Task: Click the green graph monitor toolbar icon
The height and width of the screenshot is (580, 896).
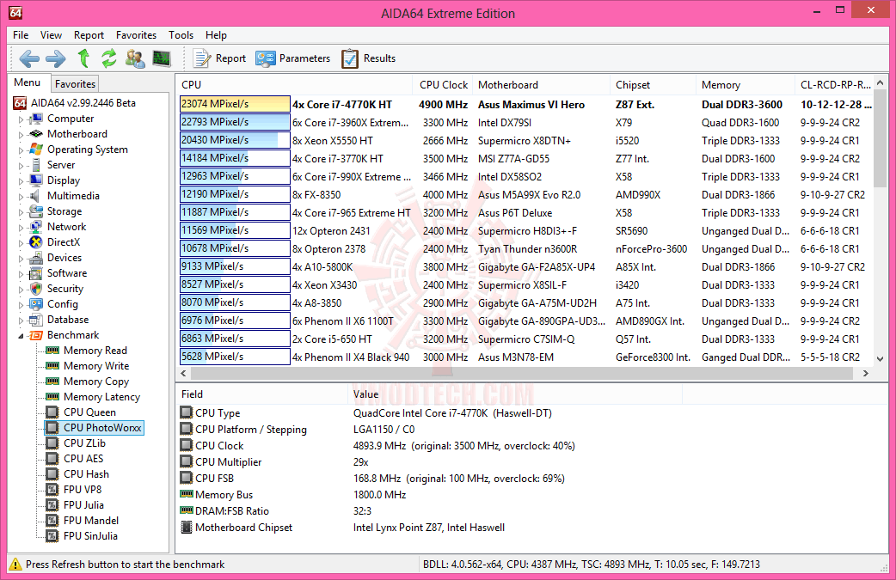Action: point(162,58)
